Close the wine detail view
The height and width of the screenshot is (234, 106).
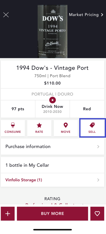coord(6,15)
